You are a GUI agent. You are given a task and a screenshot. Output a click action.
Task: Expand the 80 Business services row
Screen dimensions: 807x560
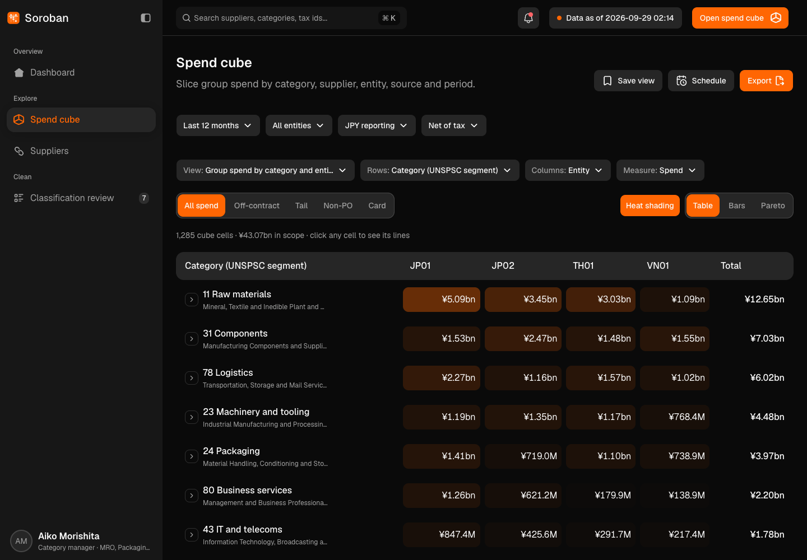pos(192,496)
